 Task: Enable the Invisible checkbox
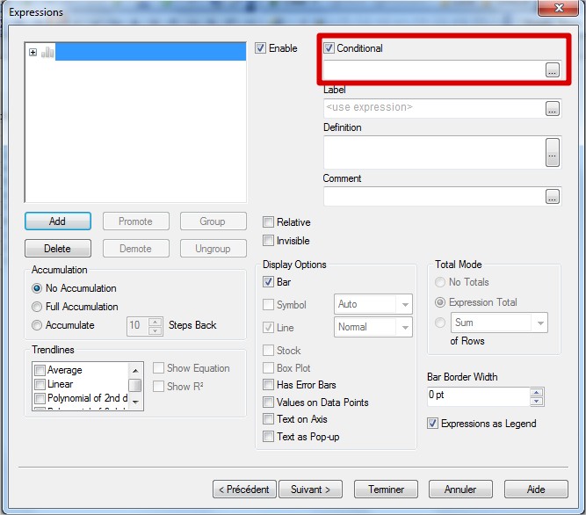268,240
